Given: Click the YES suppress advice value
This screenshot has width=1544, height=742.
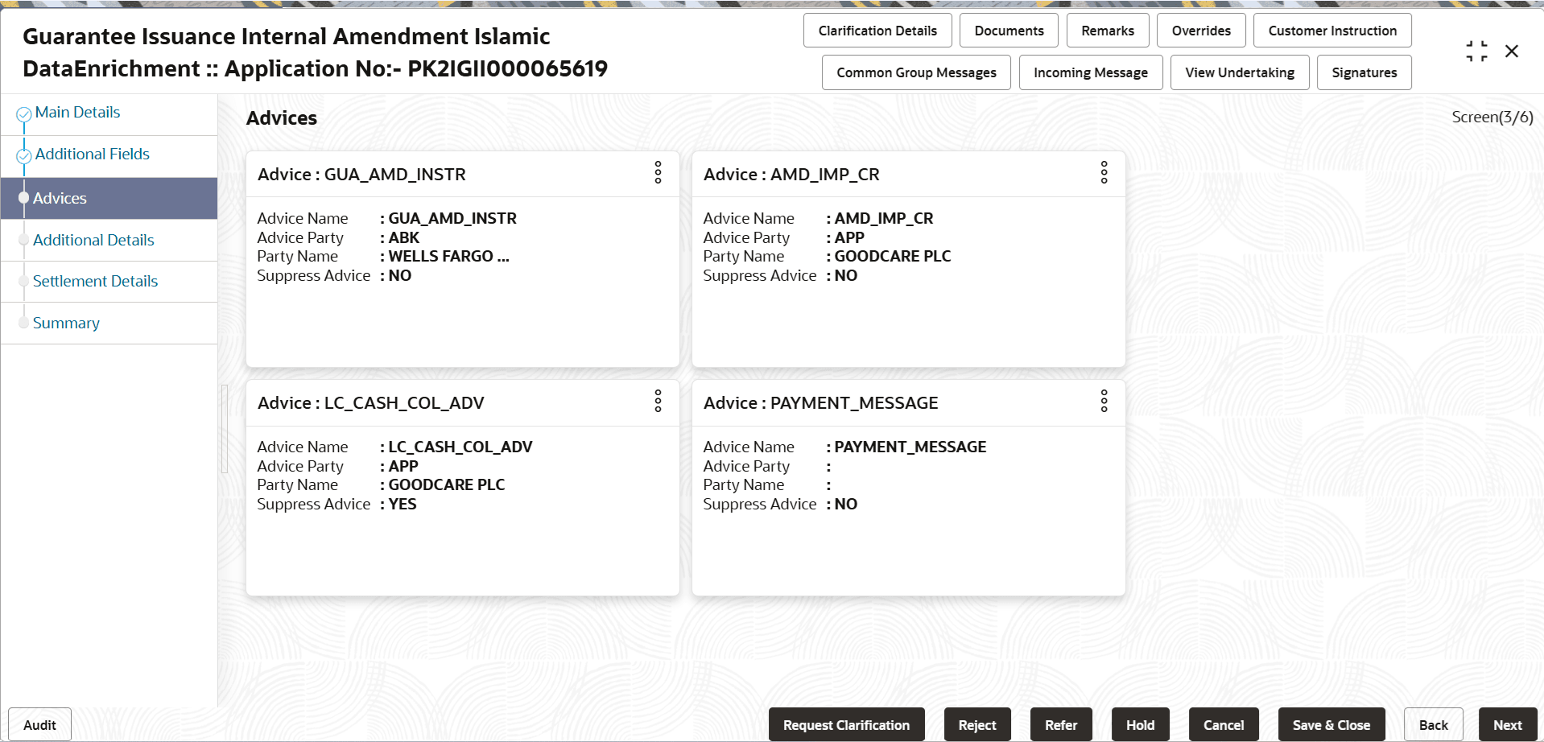Looking at the screenshot, I should point(402,505).
